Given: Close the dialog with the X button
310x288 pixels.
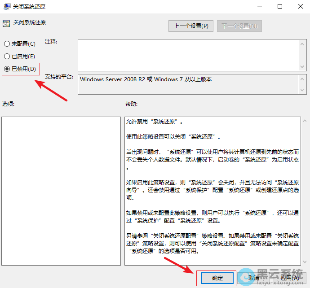Looking at the screenshot, I should 300,7.
